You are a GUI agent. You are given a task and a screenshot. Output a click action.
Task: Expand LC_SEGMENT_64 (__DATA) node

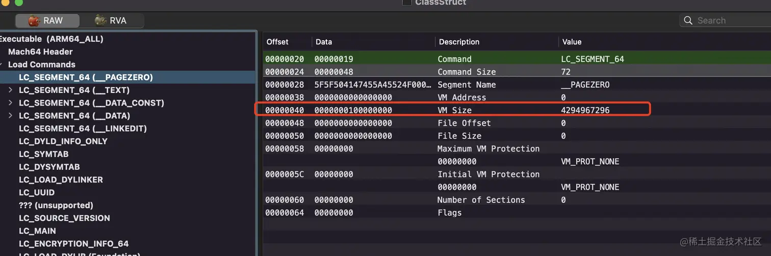coord(11,116)
